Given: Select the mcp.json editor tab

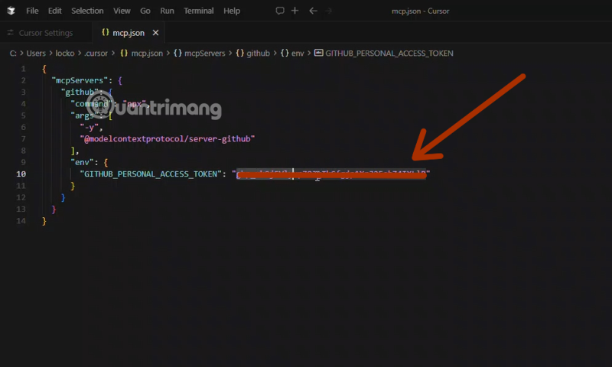Looking at the screenshot, I should (x=128, y=33).
